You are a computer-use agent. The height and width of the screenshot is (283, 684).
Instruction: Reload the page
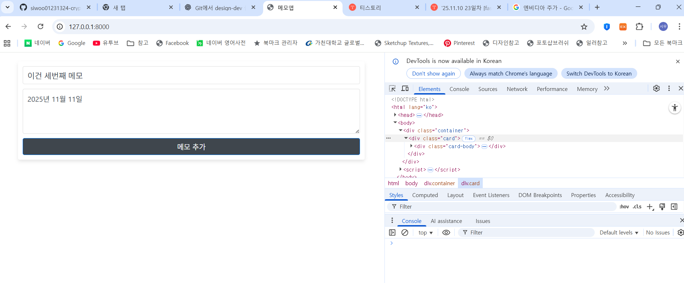coord(41,27)
